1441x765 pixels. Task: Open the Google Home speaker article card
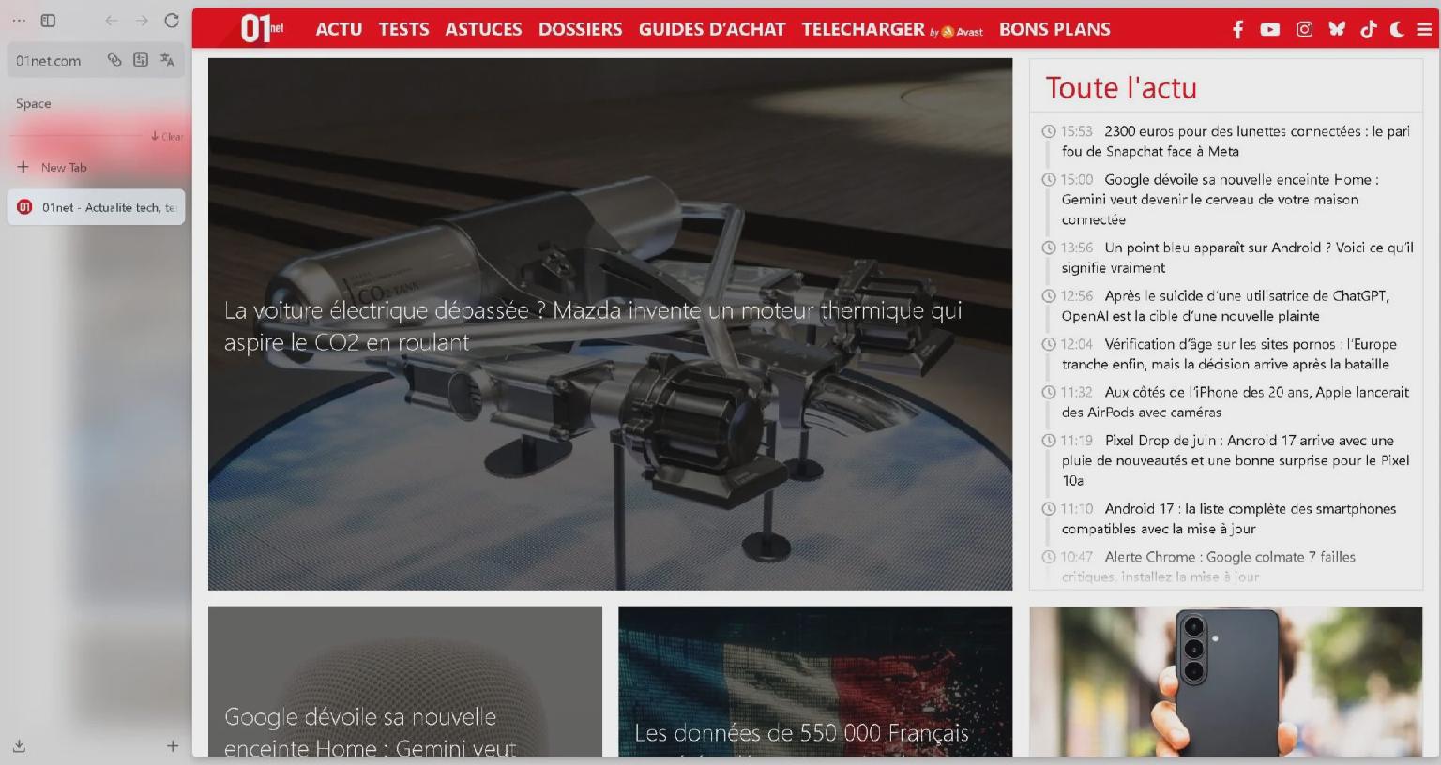(x=404, y=682)
